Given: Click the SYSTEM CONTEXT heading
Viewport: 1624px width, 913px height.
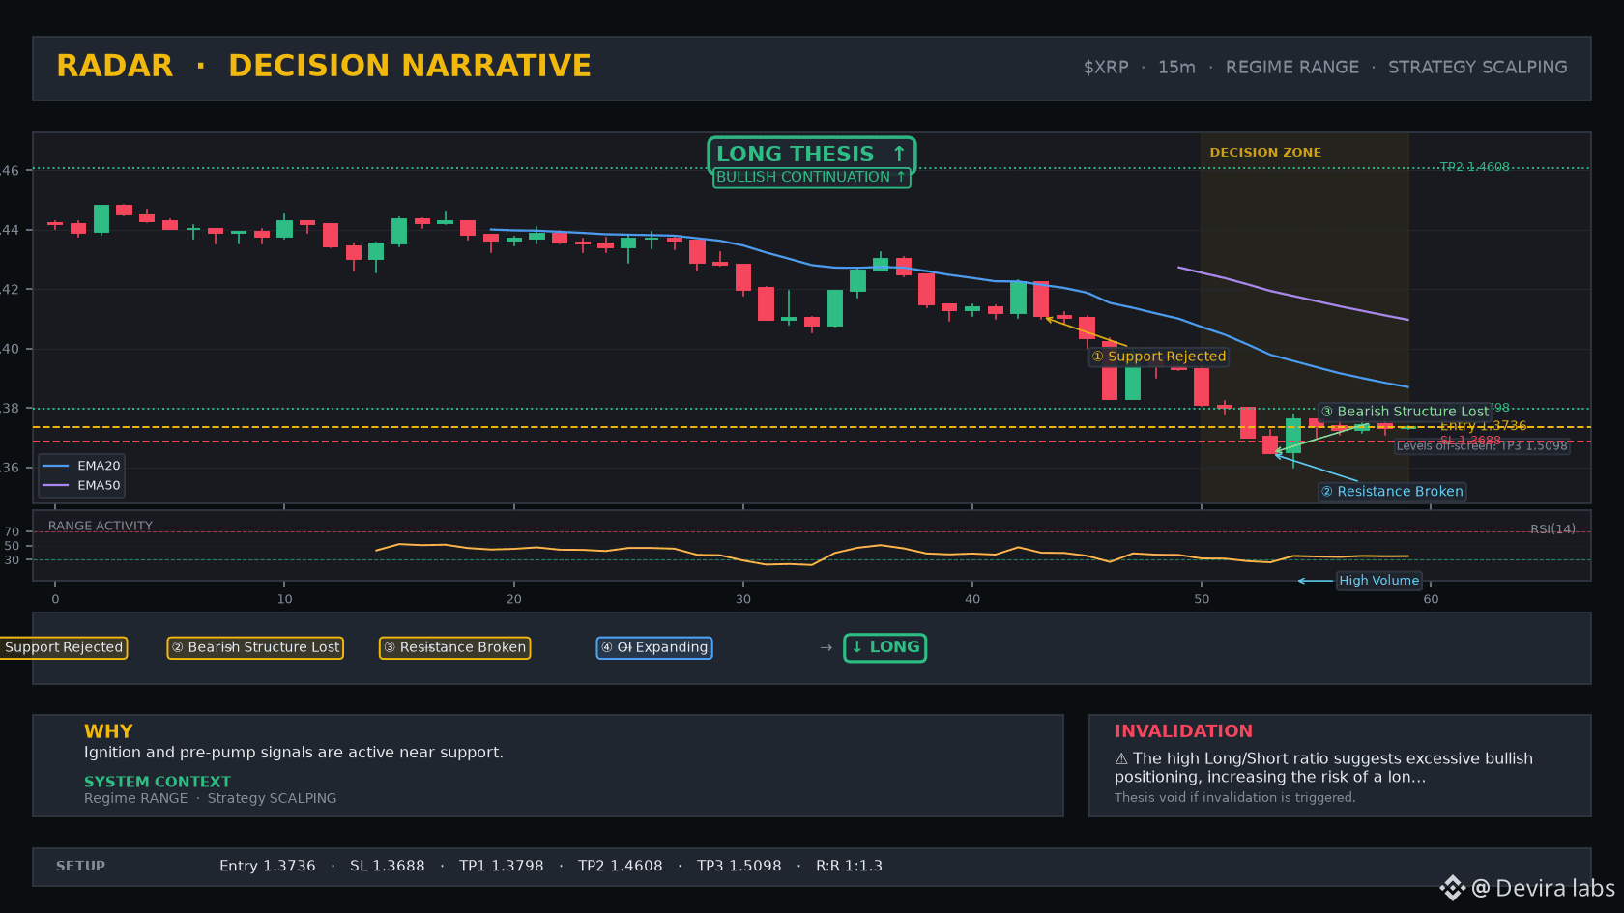Looking at the screenshot, I should tap(158, 782).
